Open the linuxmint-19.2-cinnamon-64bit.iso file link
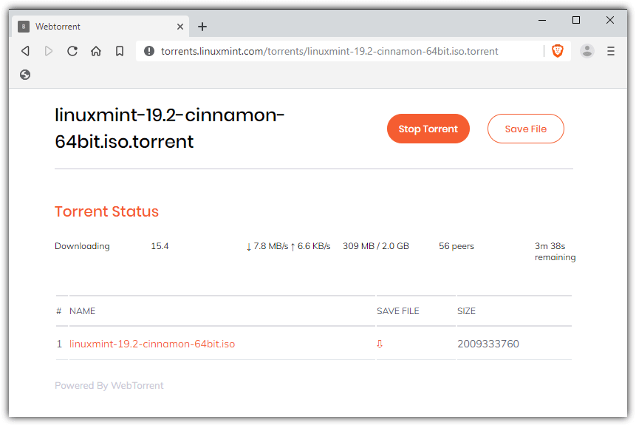 [x=152, y=344]
